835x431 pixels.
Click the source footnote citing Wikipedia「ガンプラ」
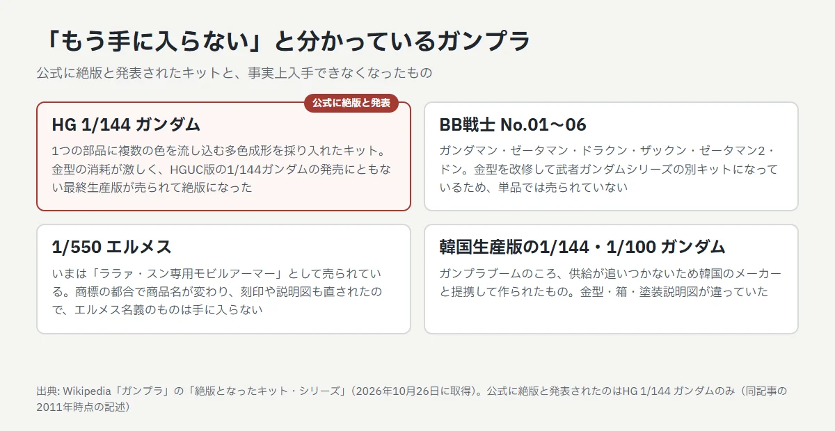[412, 399]
